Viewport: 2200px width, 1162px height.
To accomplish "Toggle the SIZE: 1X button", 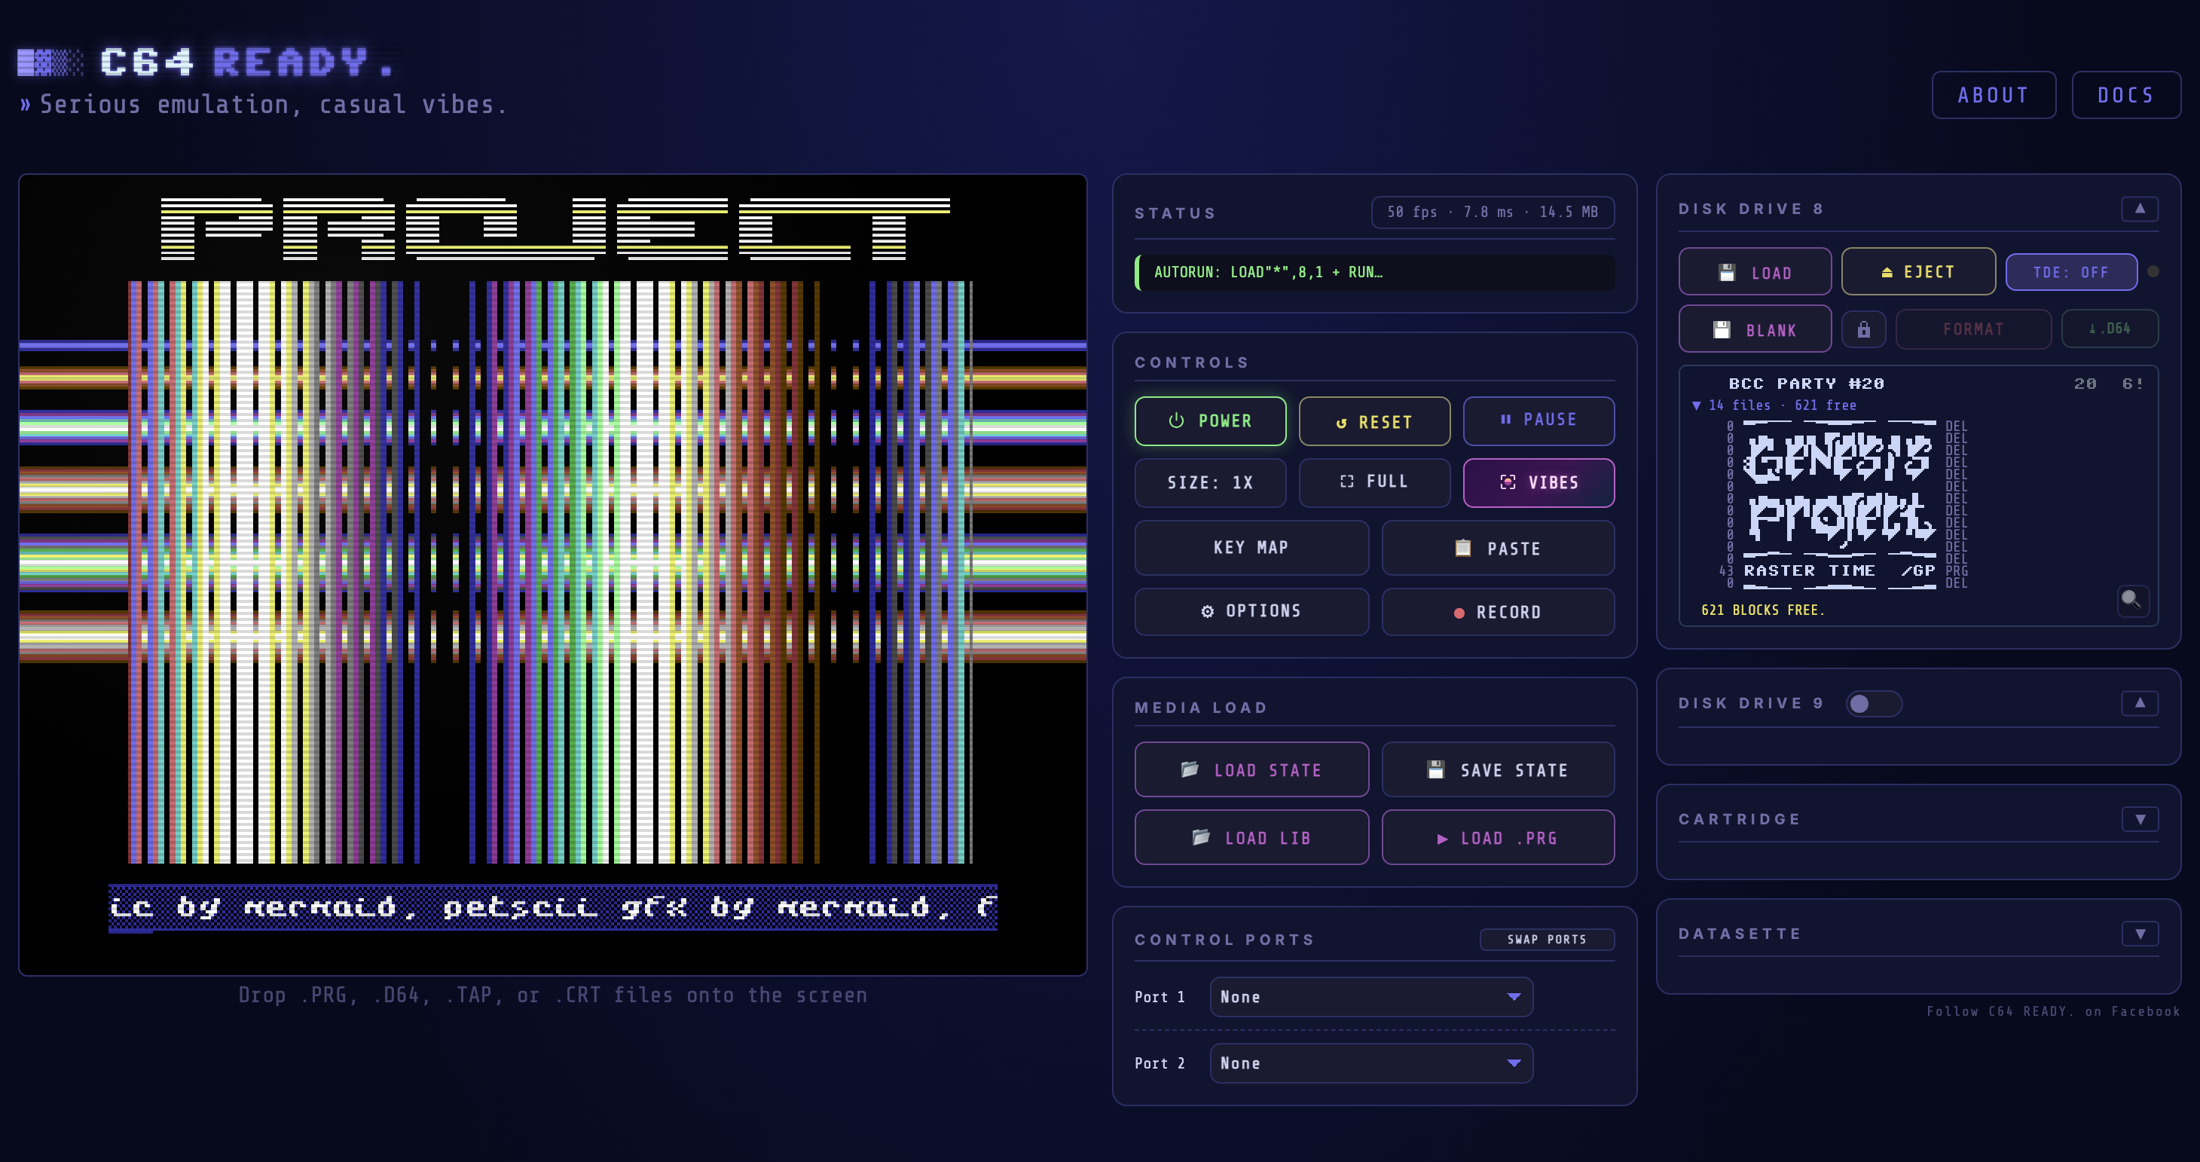I will click(1209, 483).
